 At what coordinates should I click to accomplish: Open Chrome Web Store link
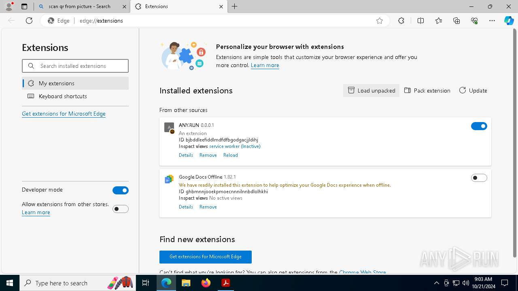pyautogui.click(x=363, y=272)
